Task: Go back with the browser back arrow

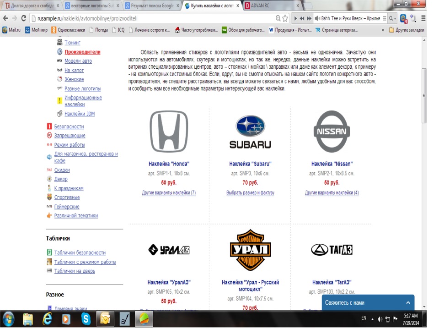Action: coord(5,18)
